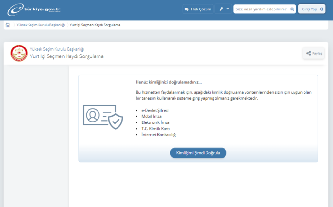
Task: Click Yurt İçi Seçmen Kaydı Sorgulama breadcrumb
Action: pyautogui.click(x=95, y=25)
